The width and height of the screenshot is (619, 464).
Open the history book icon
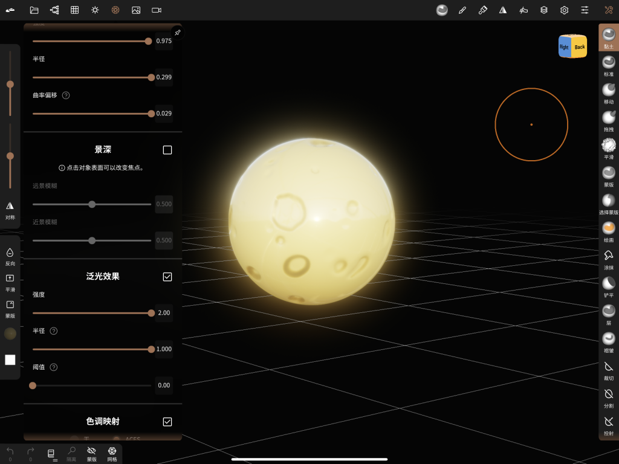[51, 454]
